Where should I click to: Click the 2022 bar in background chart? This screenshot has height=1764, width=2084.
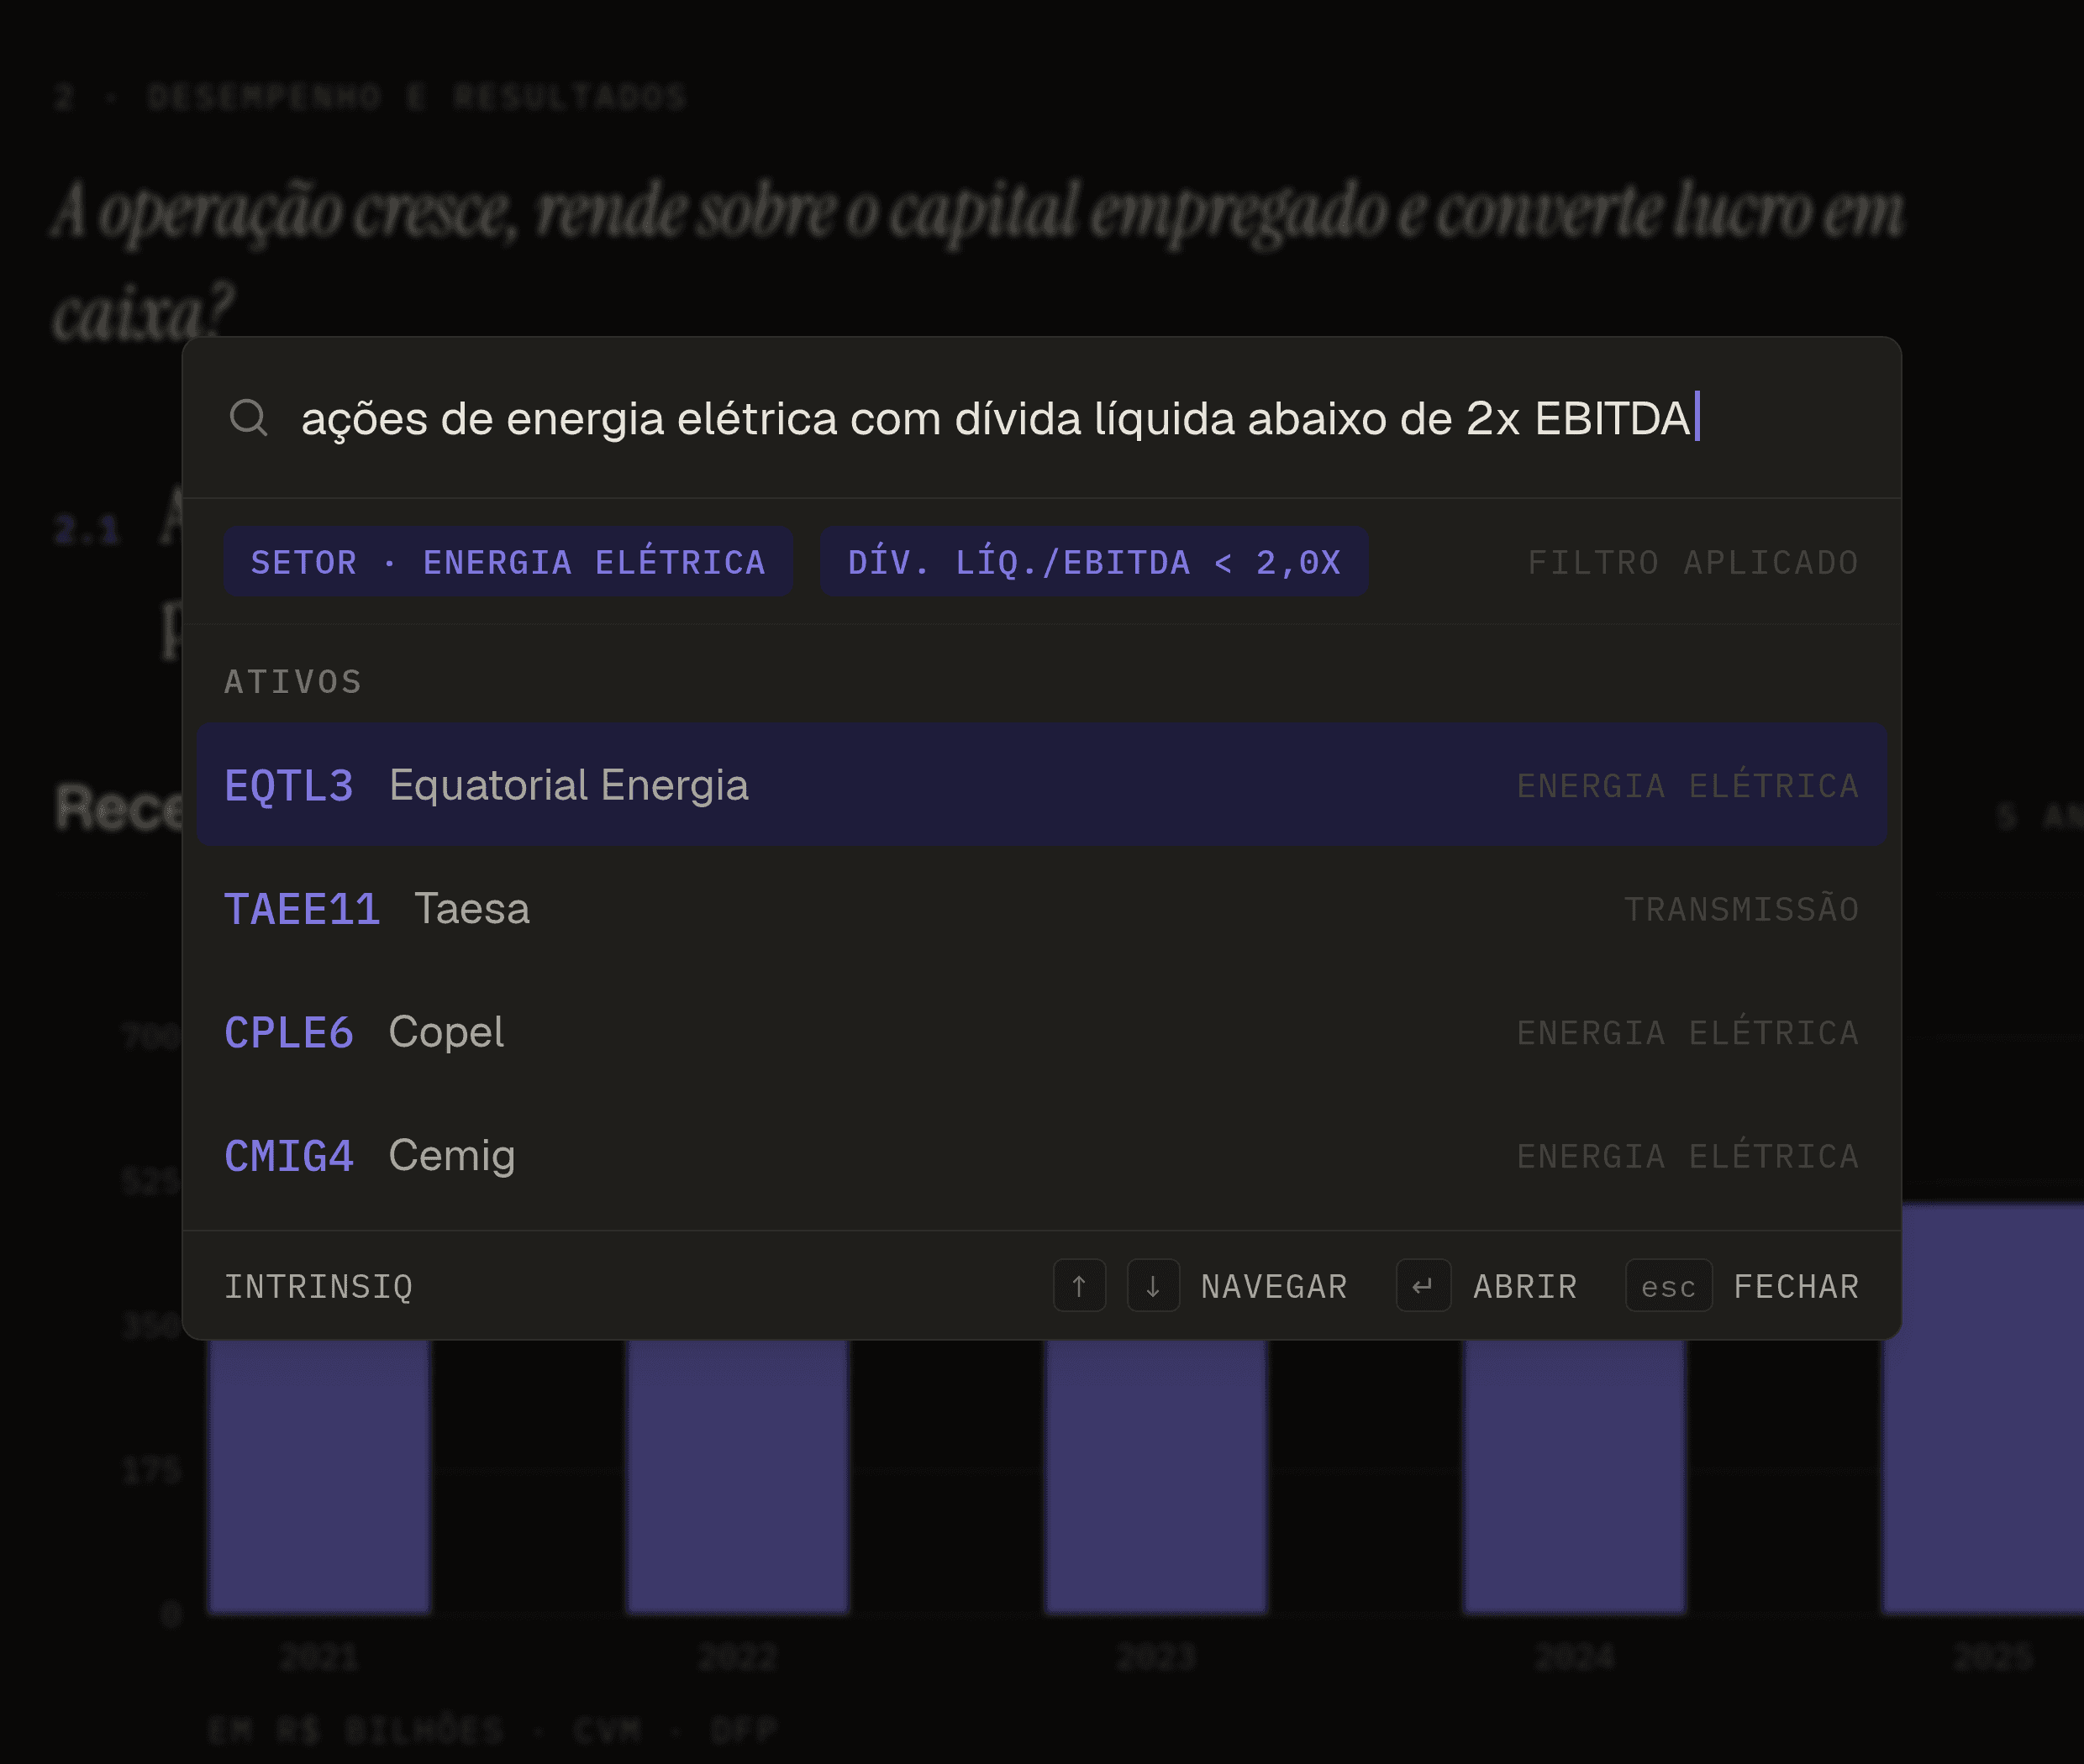(737, 1476)
